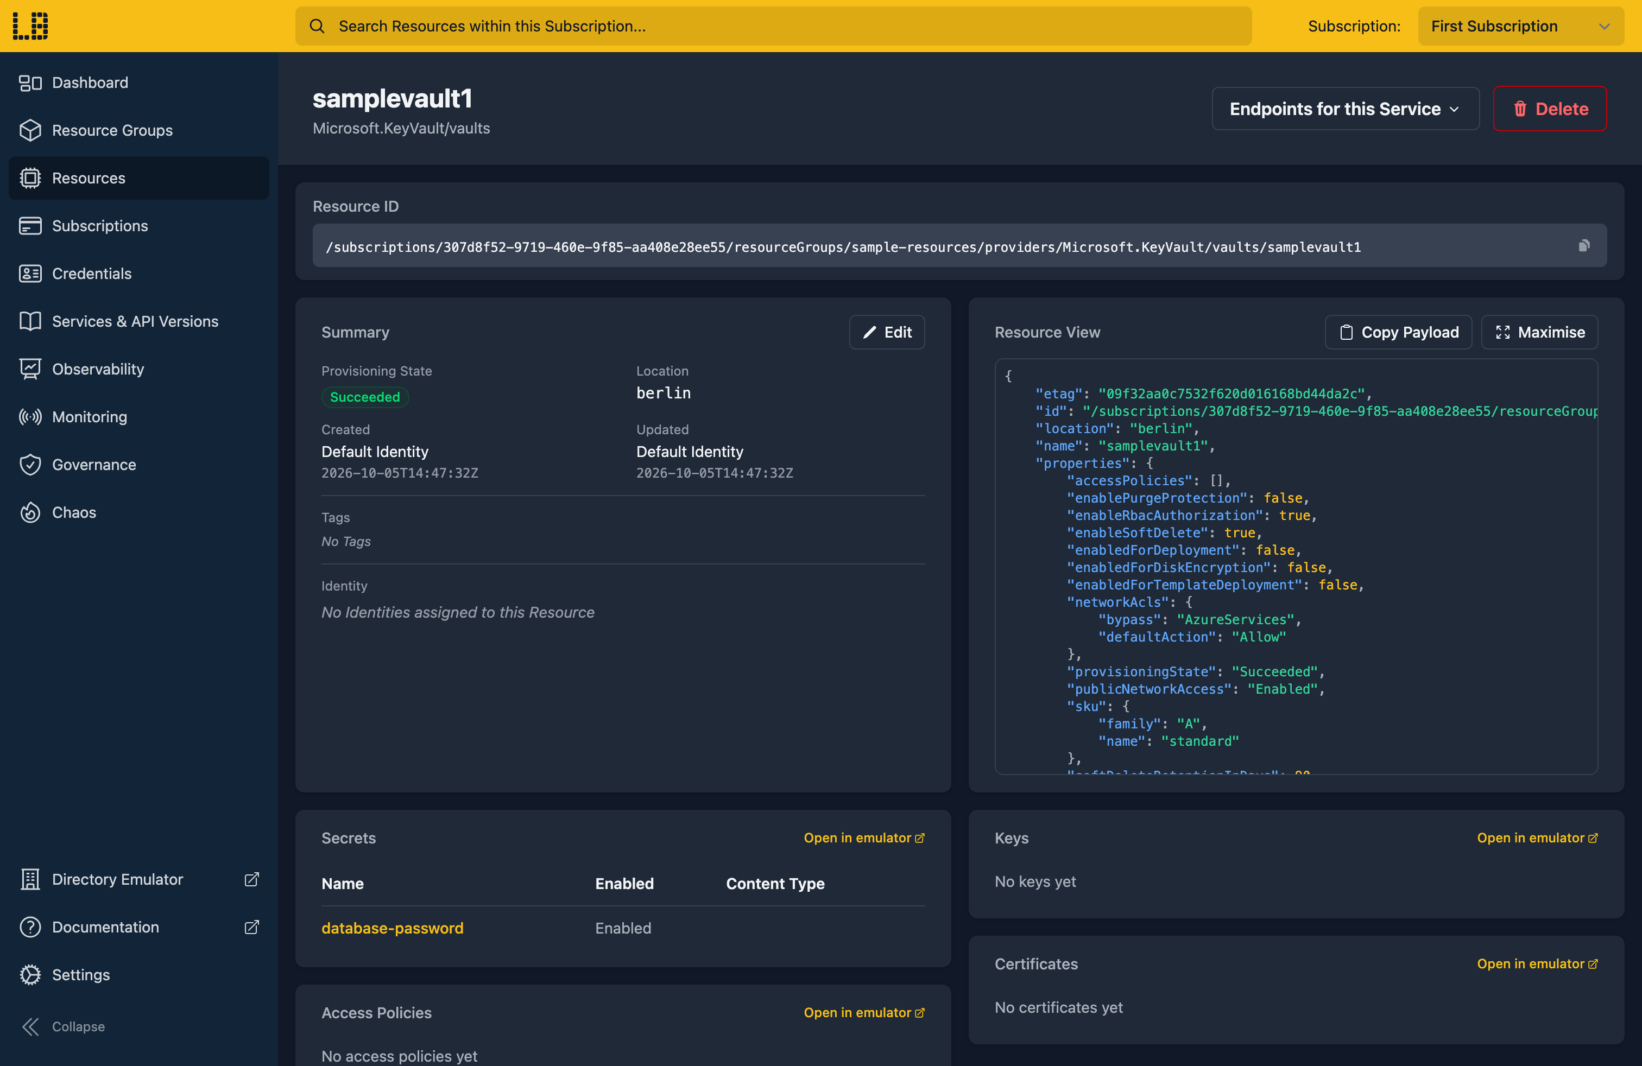Viewport: 1642px width, 1066px height.
Task: Delete the samplevault1 resource
Action: tap(1550, 109)
